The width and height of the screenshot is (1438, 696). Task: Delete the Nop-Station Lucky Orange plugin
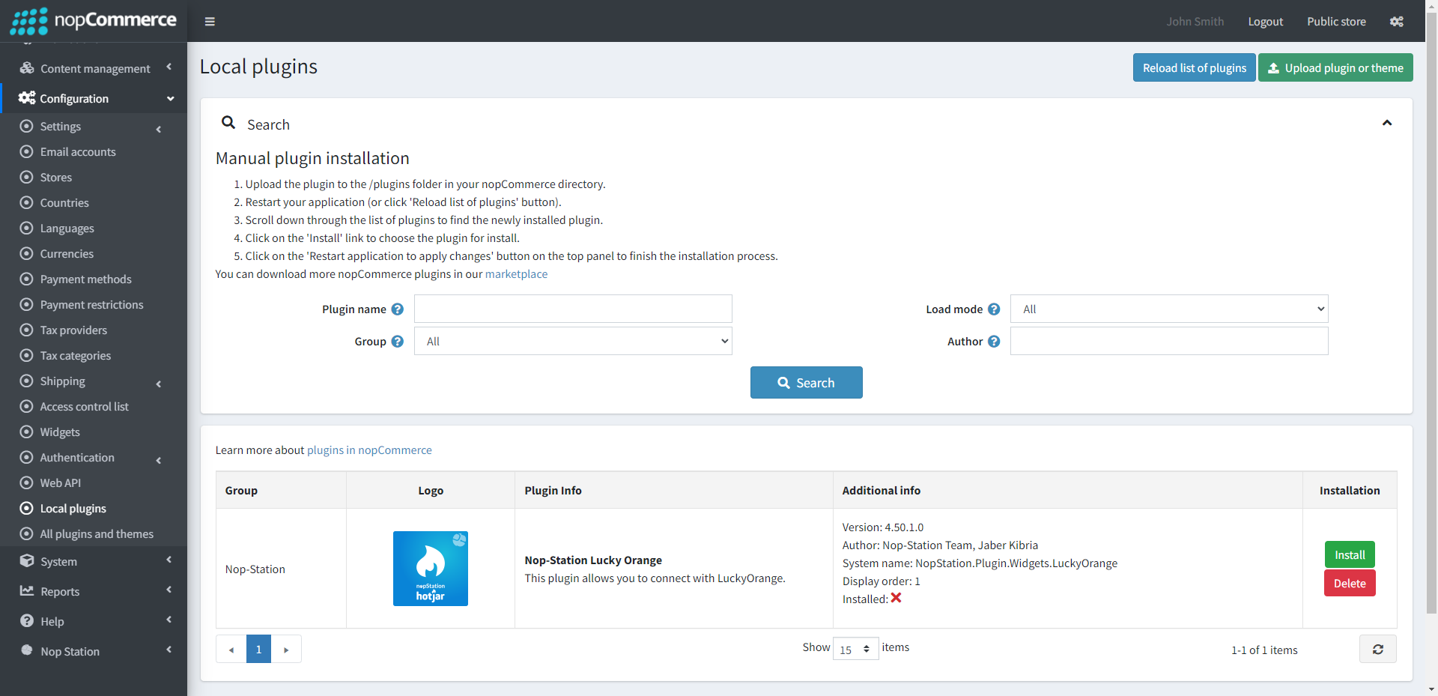pyautogui.click(x=1349, y=584)
